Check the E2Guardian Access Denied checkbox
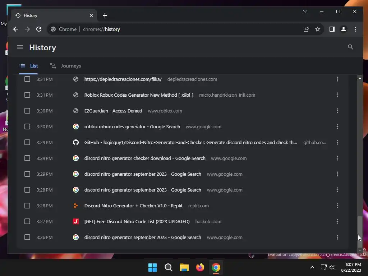Screen dimensions: 368x276 (27, 111)
